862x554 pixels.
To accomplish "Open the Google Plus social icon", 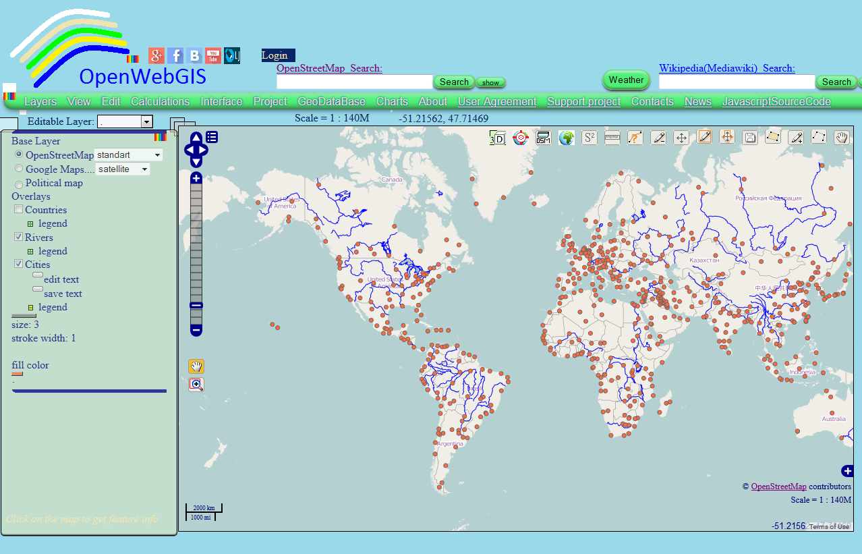I will (x=156, y=56).
